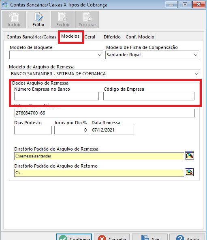The width and height of the screenshot is (207, 240).
Task: Click the field containing 276034700166
Action: (x=105, y=113)
